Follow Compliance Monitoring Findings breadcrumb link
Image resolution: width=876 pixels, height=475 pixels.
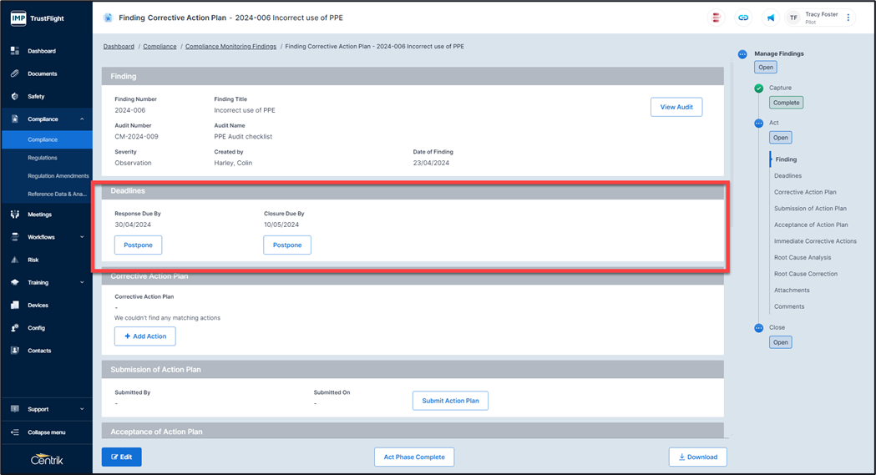[230, 47]
